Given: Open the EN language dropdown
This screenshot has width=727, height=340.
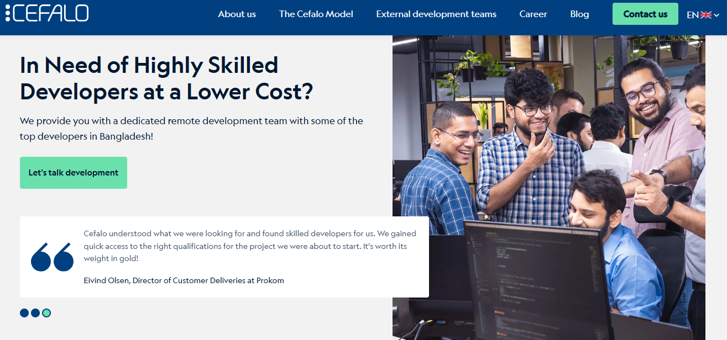Looking at the screenshot, I should coord(703,15).
